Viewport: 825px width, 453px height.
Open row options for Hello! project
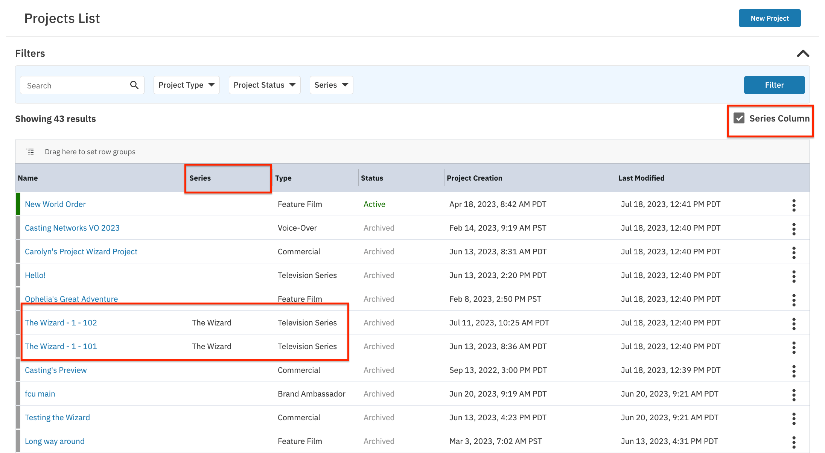pos(794,276)
